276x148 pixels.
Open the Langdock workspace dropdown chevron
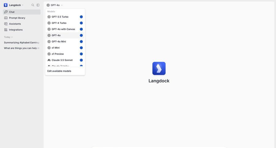click(x=22, y=5)
